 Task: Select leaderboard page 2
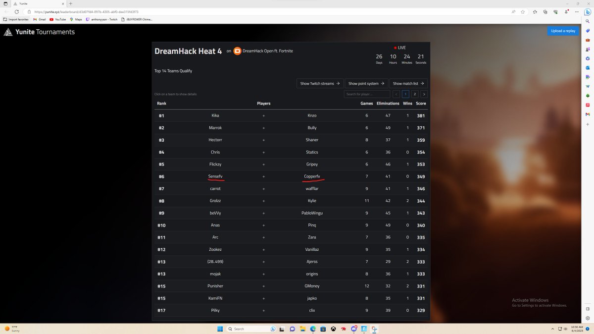click(415, 94)
